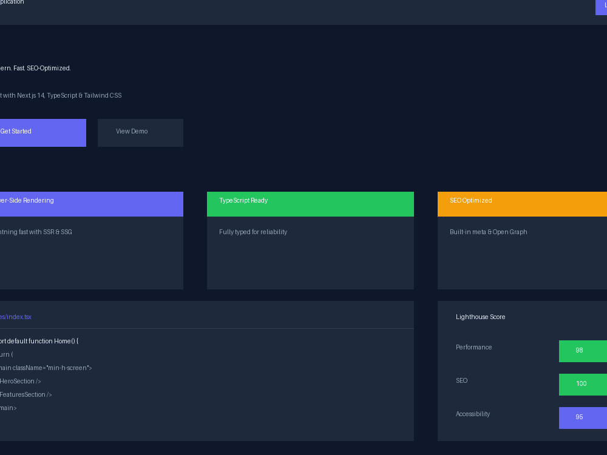Image resolution: width=607 pixels, height=455 pixels.
Task: Select the SEO Optimized card header
Action: pyautogui.click(x=522, y=204)
